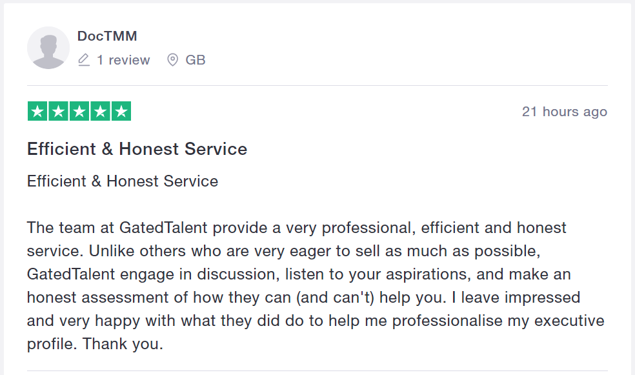Click the word GatedTalent in first paragraph line
This screenshot has height=375, width=635.
(163, 228)
